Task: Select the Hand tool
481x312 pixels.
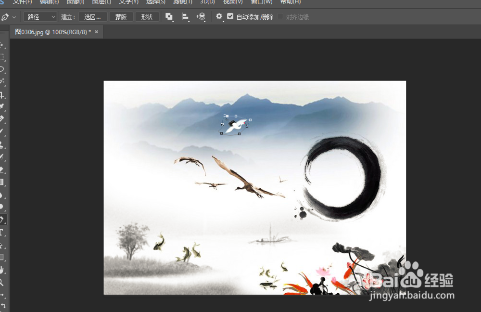Action: 1,270
